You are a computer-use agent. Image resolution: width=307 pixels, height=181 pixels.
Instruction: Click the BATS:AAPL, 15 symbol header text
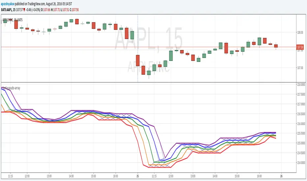[8, 10]
